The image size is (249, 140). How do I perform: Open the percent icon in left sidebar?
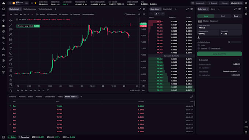click(x=4, y=43)
